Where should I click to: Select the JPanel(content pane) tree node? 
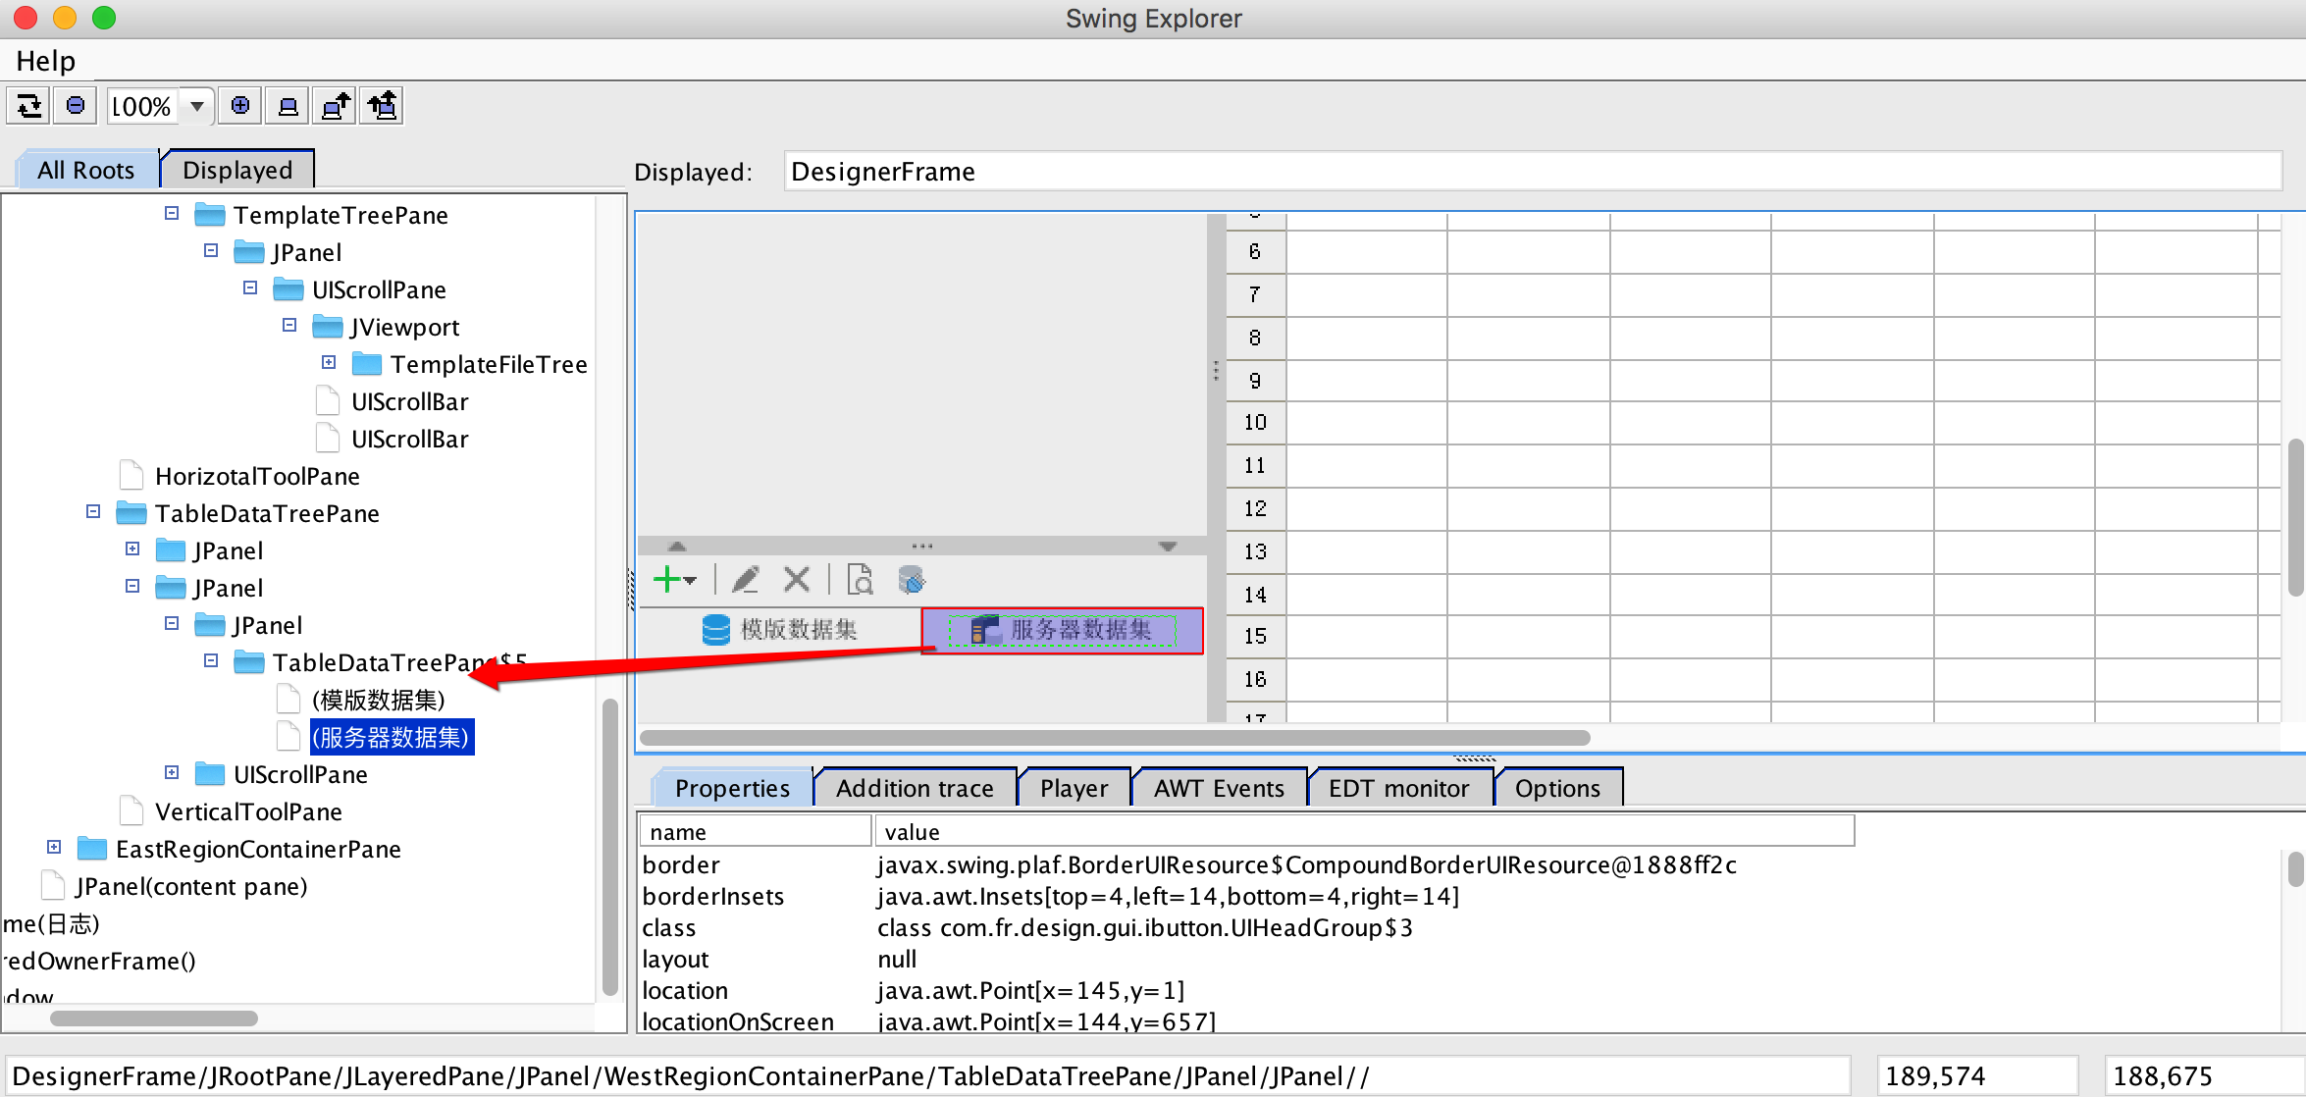[192, 886]
